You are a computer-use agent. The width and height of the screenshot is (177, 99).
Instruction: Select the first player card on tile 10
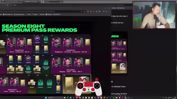pyautogui.click(x=56, y=42)
